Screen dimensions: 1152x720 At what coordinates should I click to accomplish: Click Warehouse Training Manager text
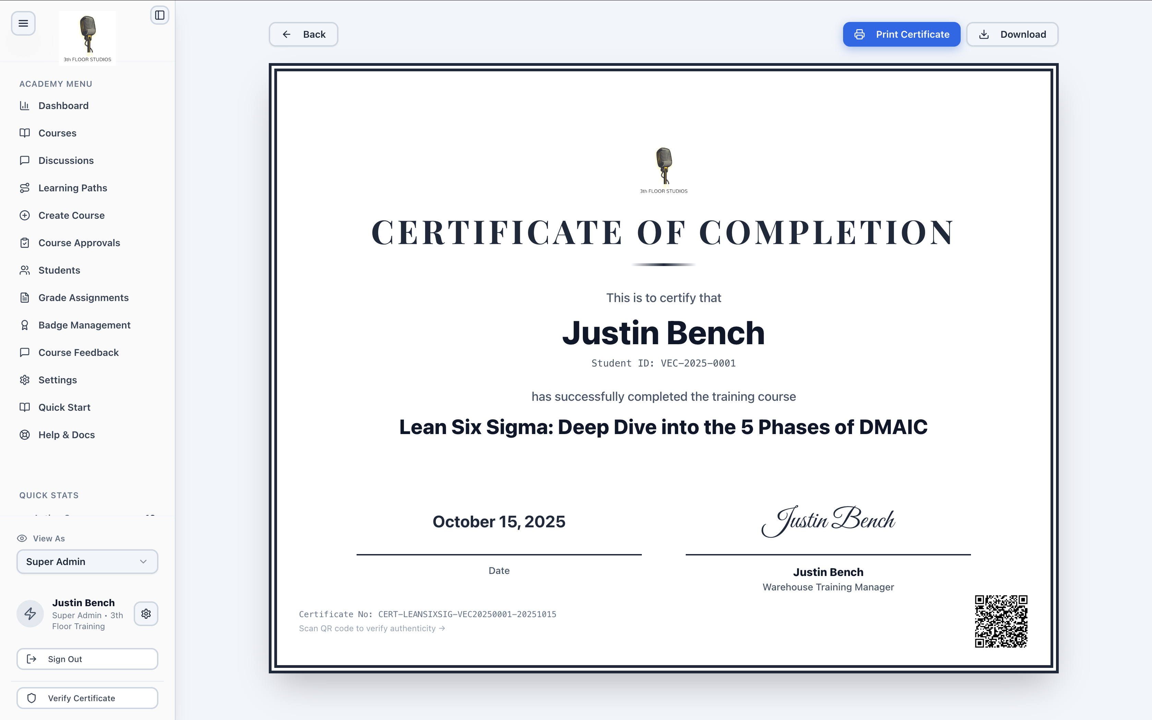pos(828,587)
